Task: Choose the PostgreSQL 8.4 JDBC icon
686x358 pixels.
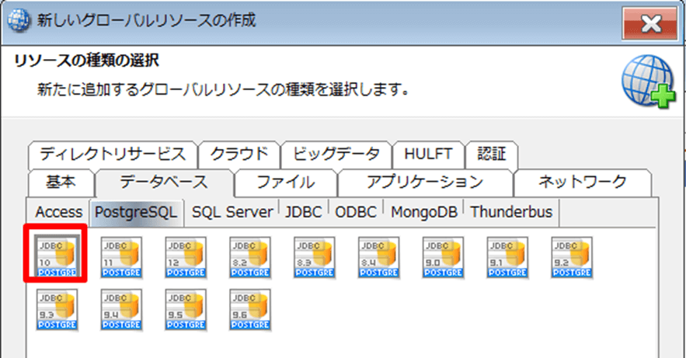Action: click(x=378, y=257)
